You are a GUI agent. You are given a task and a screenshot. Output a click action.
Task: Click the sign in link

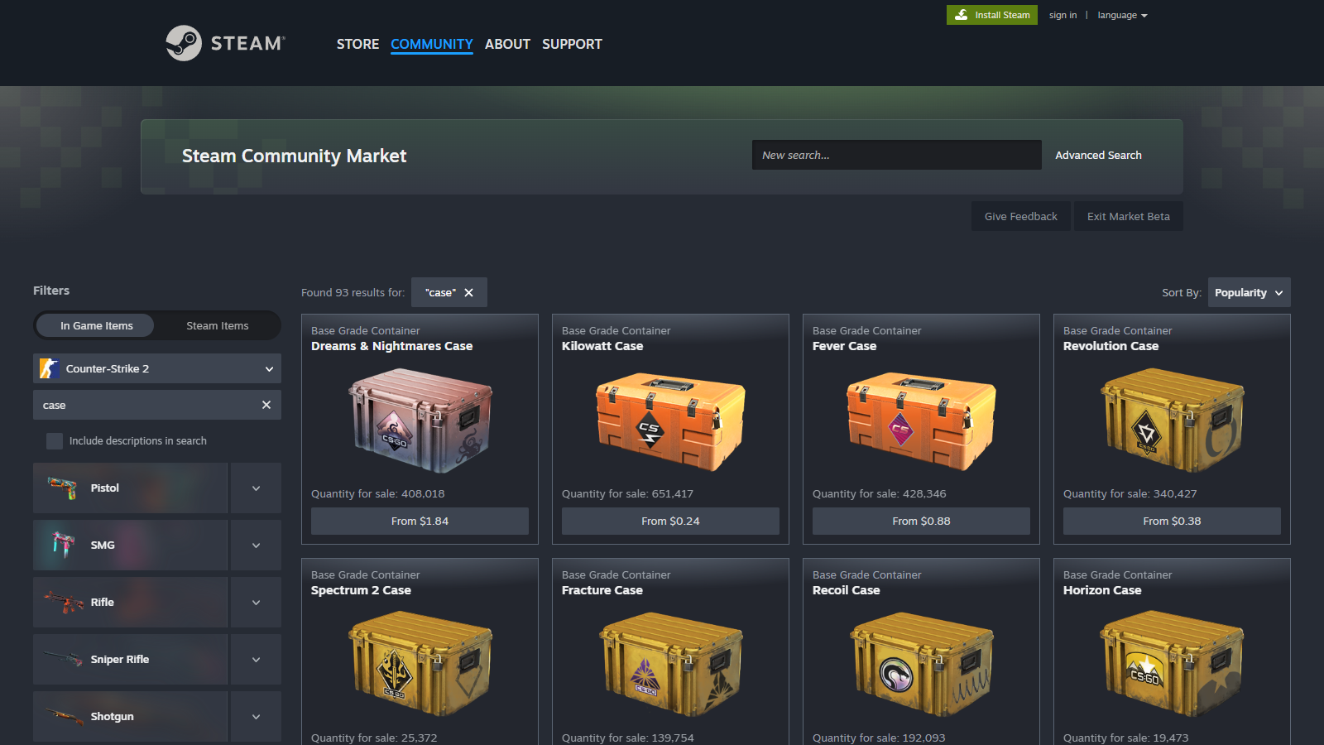click(1063, 15)
